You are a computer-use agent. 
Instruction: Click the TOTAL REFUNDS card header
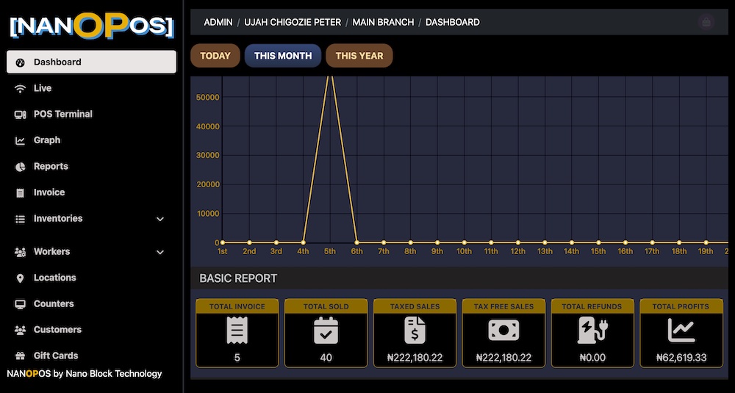(x=592, y=306)
